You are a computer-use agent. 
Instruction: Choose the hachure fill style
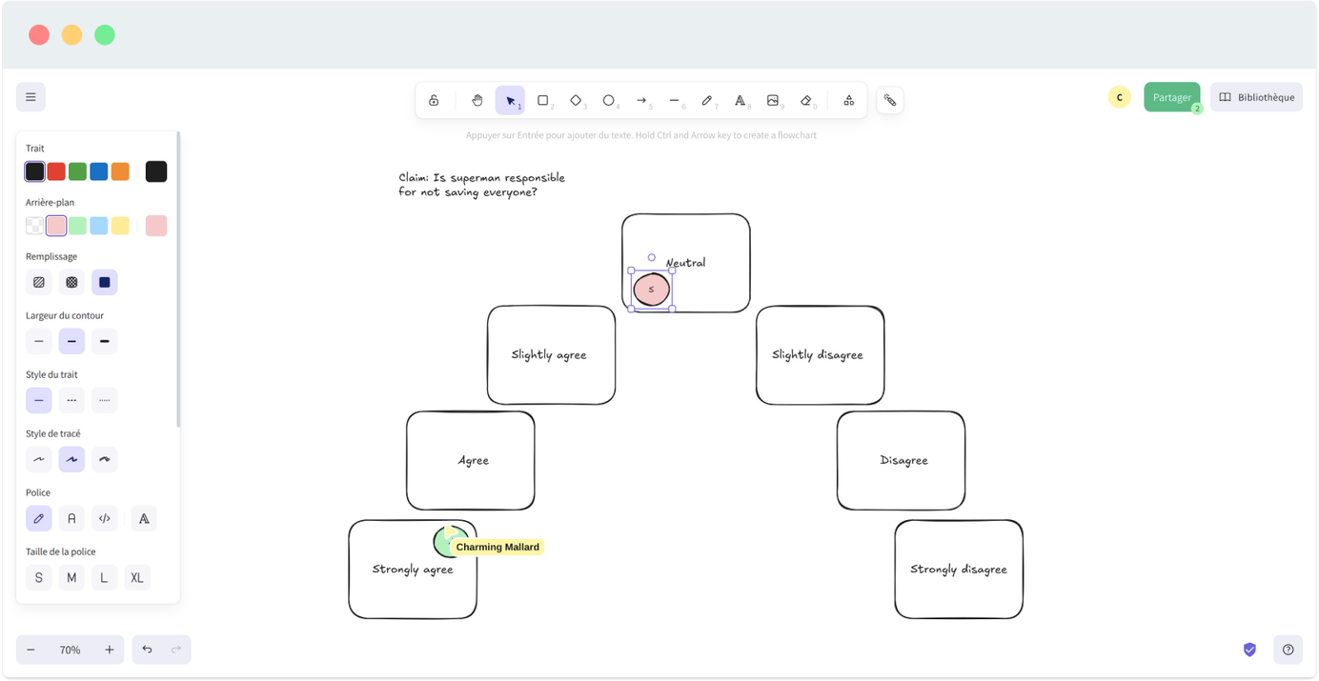coord(39,282)
